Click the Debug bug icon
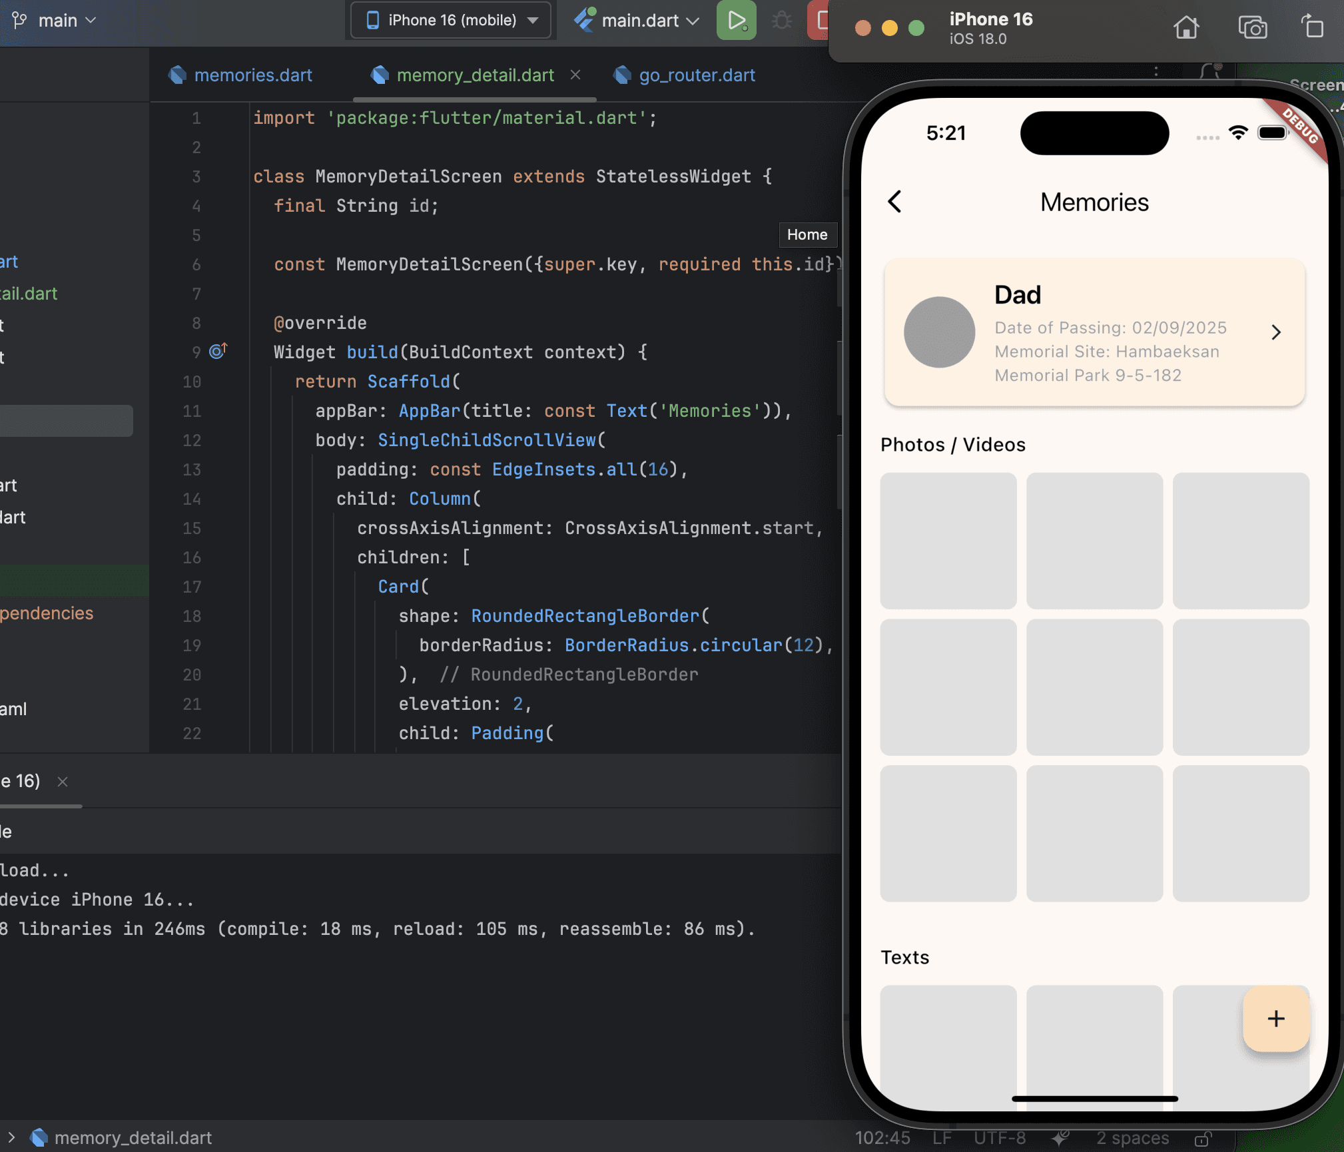The width and height of the screenshot is (1344, 1152). [x=781, y=20]
